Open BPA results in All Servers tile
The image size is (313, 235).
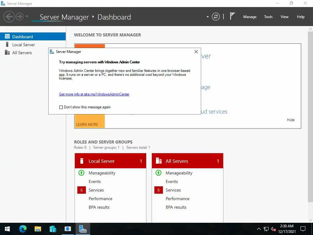[x=176, y=207]
